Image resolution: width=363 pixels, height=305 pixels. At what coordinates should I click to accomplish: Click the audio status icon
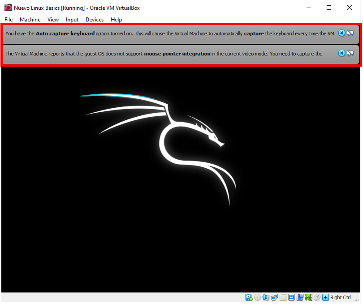(266, 297)
